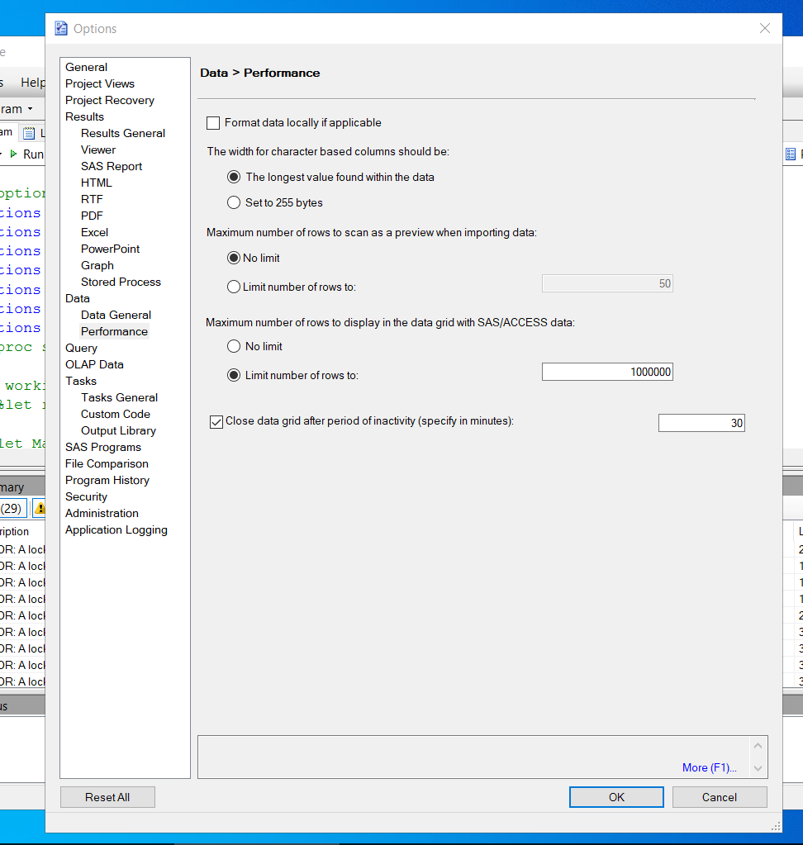Select No limit for import preview rows
This screenshot has height=845, width=803.
[233, 259]
